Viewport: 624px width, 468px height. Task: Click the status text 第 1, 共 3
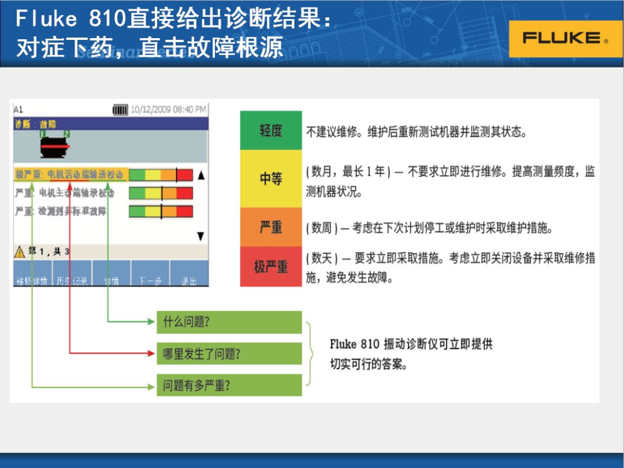pos(49,251)
